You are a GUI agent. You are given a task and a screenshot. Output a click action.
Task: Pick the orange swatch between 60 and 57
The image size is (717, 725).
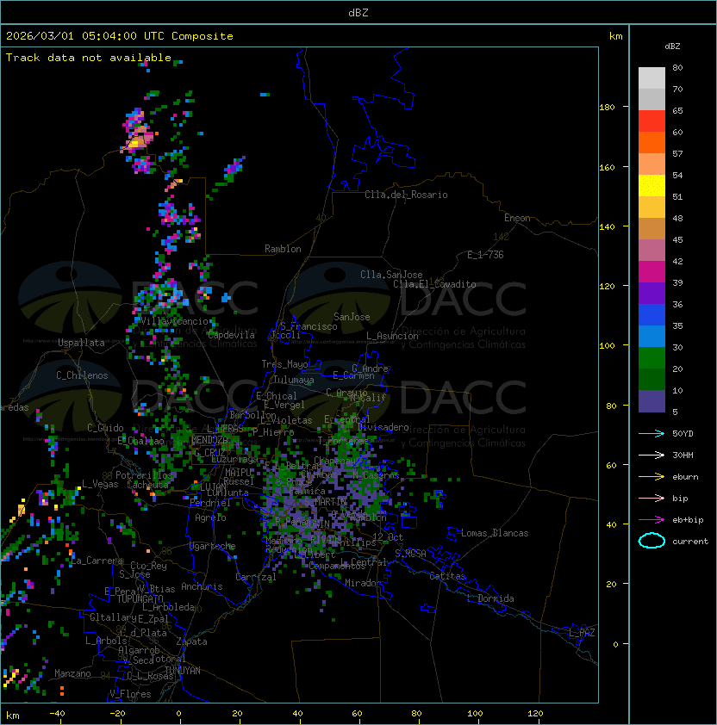click(x=652, y=142)
